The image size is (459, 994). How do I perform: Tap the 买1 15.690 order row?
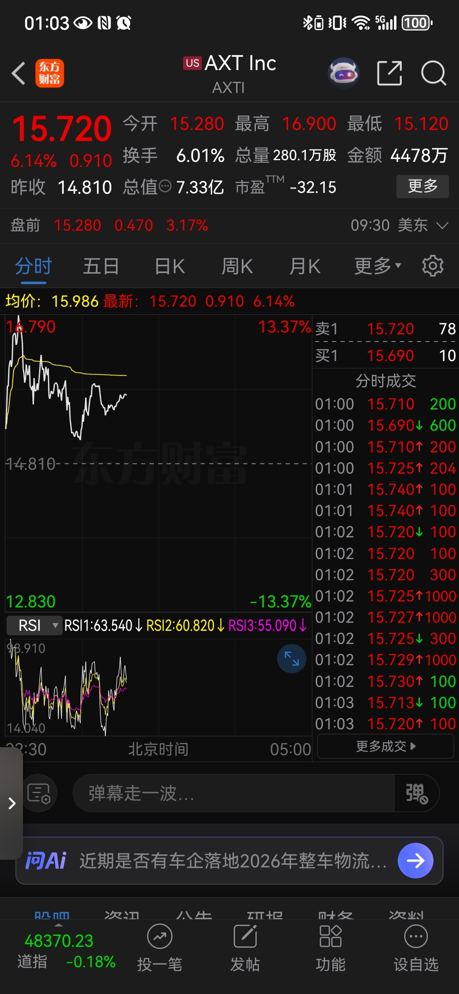(x=385, y=355)
